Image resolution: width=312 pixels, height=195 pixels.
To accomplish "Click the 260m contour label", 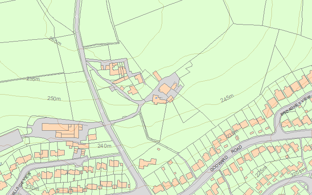I will [x=55, y=41].
